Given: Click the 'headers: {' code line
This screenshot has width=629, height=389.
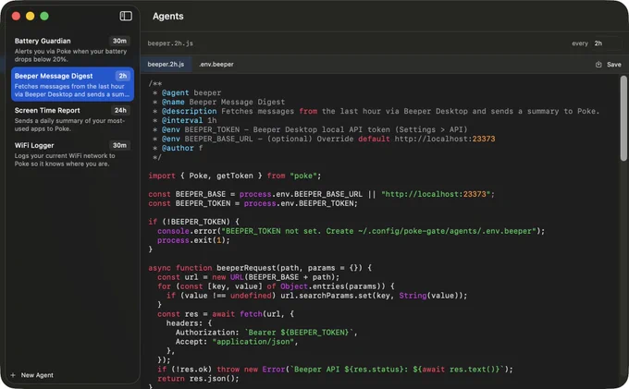Looking at the screenshot, I should 189,322.
